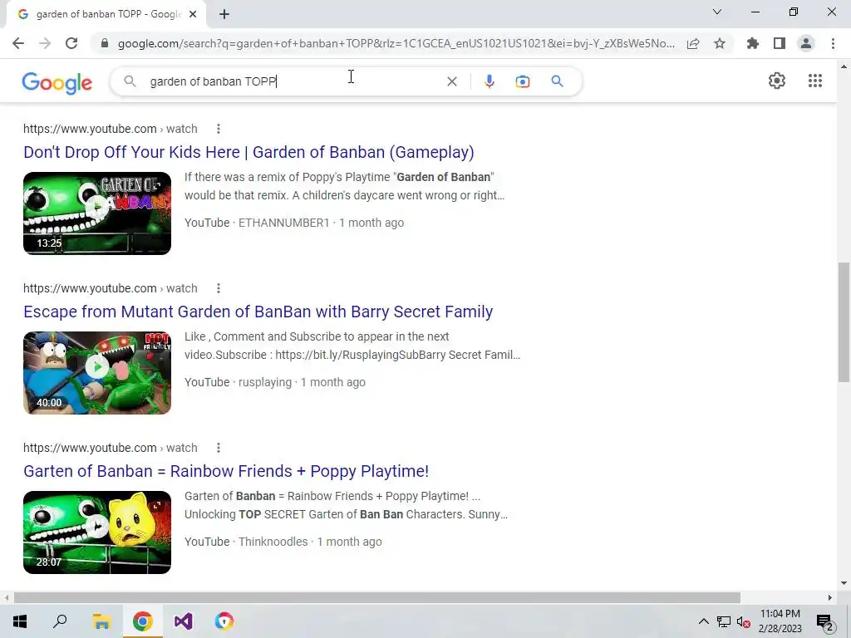Play the 40:00 video thumbnail
The image size is (851, 638).
[97, 373]
